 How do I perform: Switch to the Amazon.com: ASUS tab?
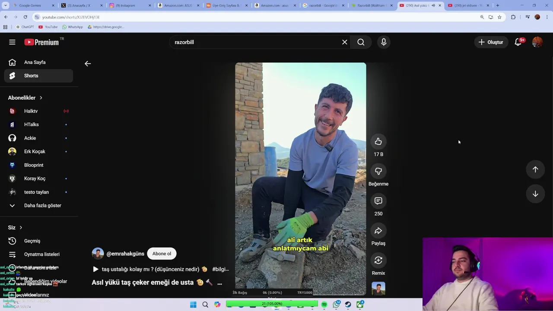click(178, 6)
